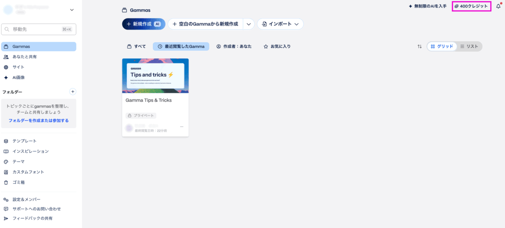Viewport: 505px width, 228px height.
Task: Open the AI画像 sidebar item
Action: (x=19, y=77)
